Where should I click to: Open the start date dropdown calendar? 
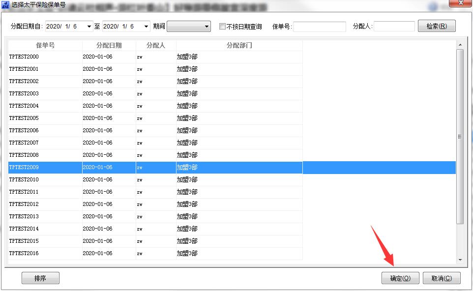tap(89, 27)
